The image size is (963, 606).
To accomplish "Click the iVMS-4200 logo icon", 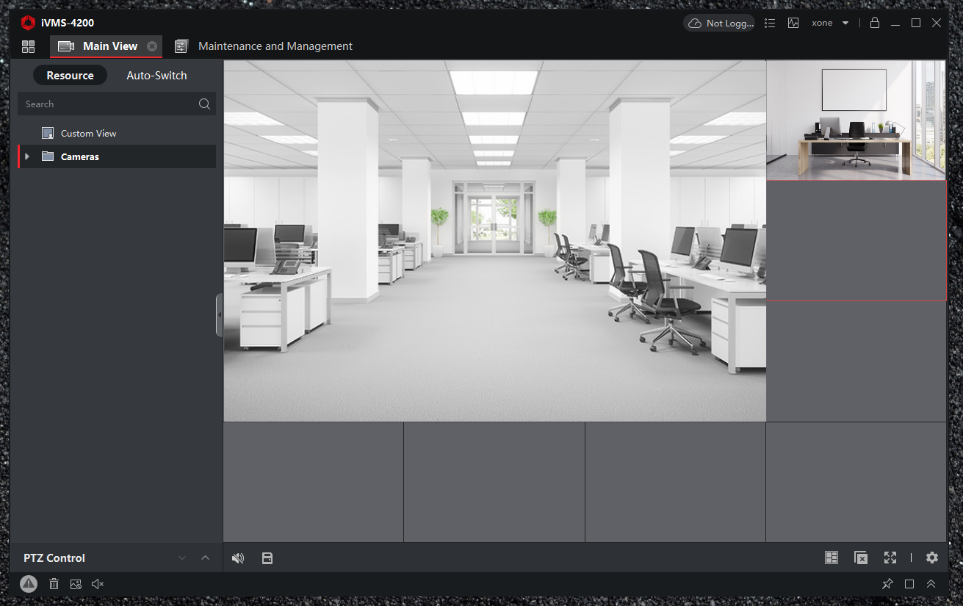I will click(x=28, y=23).
